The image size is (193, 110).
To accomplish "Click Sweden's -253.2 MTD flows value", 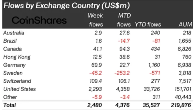I will 122,73.
